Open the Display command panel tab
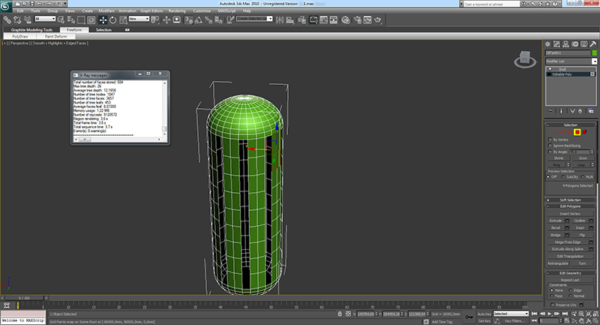The width and height of the screenshot is (600, 325). (x=584, y=44)
